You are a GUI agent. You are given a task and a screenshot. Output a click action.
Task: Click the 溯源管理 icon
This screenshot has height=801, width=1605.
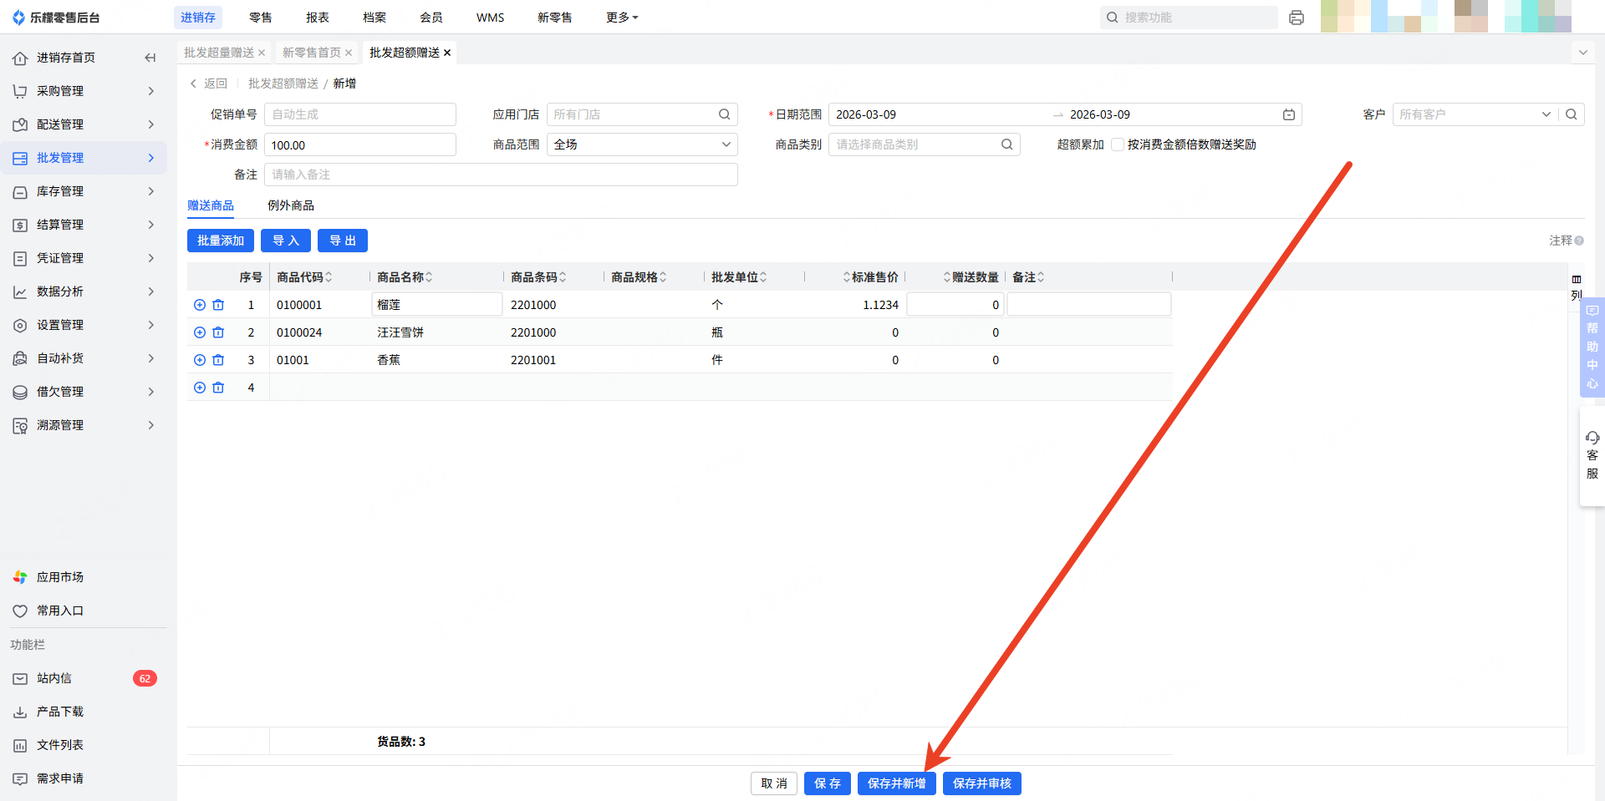click(x=20, y=425)
